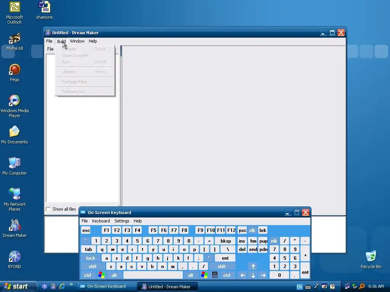Click the down arrow key on keyboard

click(253, 275)
